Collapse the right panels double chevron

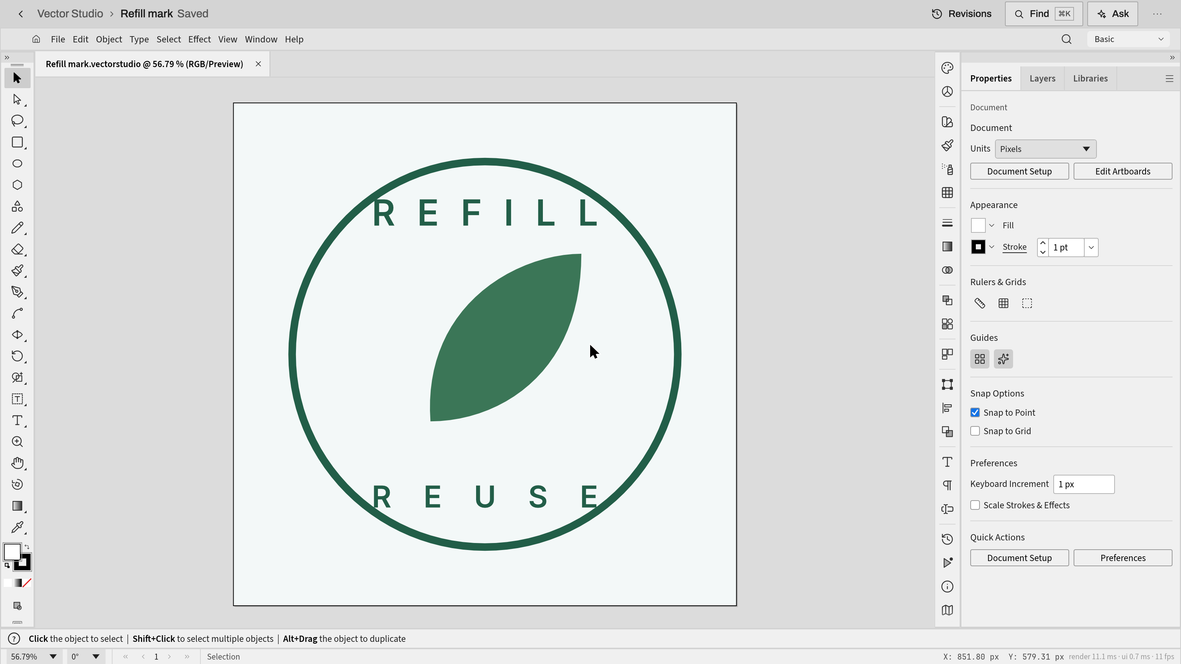pos(1172,58)
